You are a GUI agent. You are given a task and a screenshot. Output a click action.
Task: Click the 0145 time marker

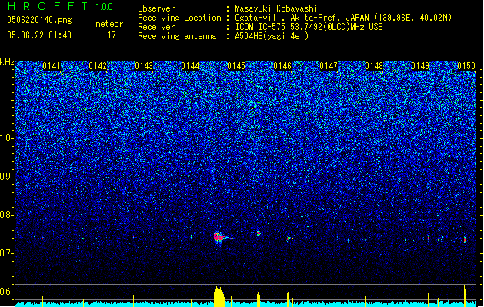(236, 66)
